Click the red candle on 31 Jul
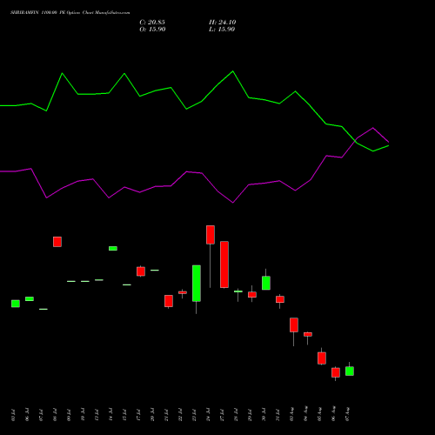 [280, 299]
